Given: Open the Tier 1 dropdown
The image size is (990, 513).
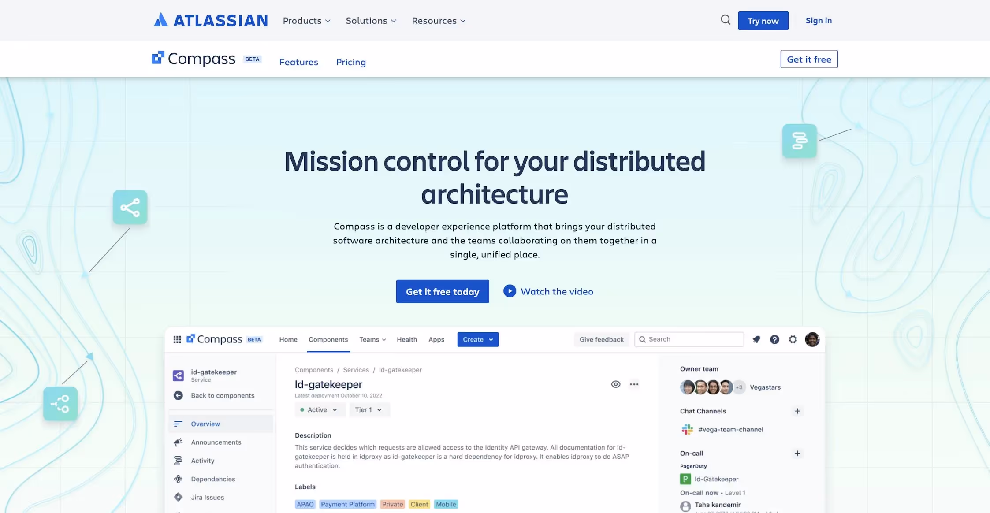Looking at the screenshot, I should click(x=368, y=410).
